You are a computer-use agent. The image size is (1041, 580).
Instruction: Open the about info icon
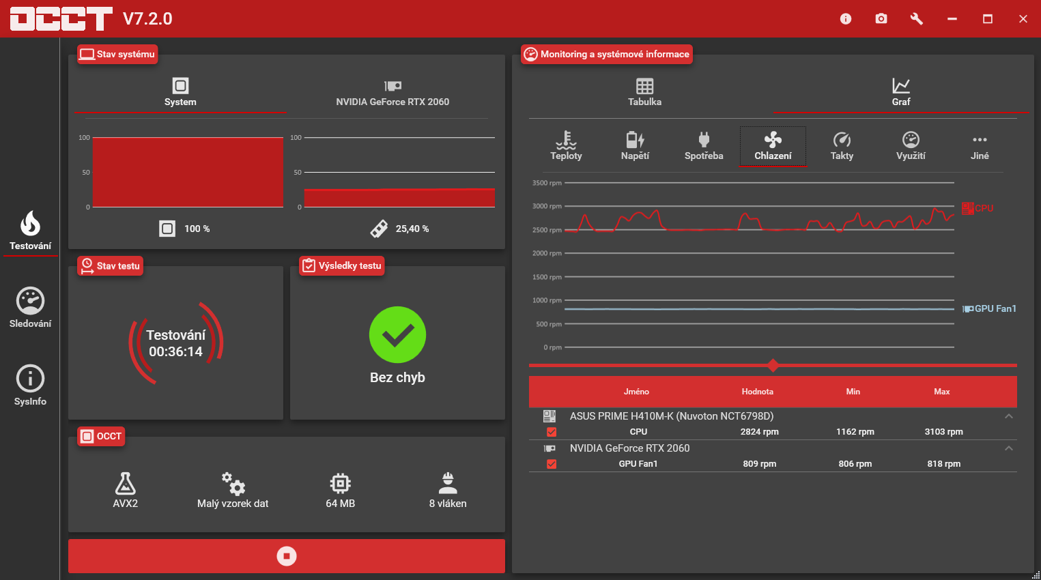coord(846,18)
